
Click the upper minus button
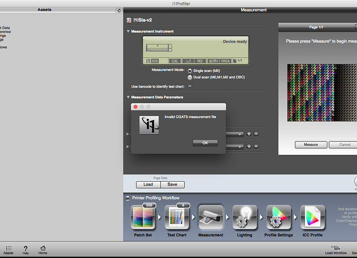[x=256, y=134]
